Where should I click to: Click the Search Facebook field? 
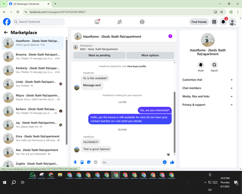click(x=39, y=22)
